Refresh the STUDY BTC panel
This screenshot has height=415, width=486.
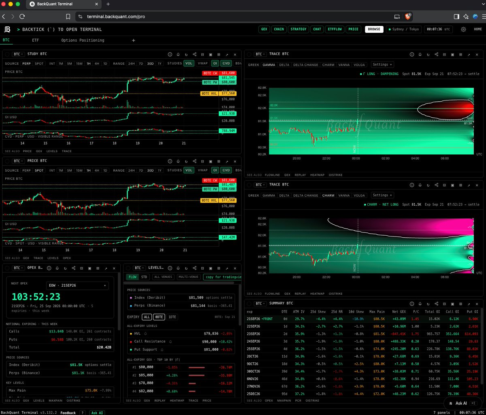(x=186, y=54)
